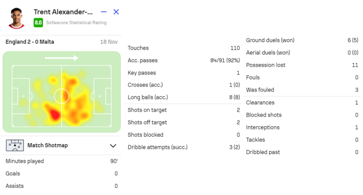Image resolution: width=363 pixels, height=195 pixels.
Task: Click the England 2 - 0 Malta match title
Action: point(30,42)
